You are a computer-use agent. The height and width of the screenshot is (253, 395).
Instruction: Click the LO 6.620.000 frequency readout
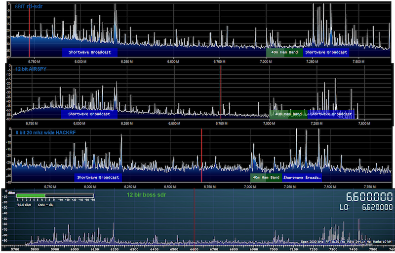click(x=366, y=208)
